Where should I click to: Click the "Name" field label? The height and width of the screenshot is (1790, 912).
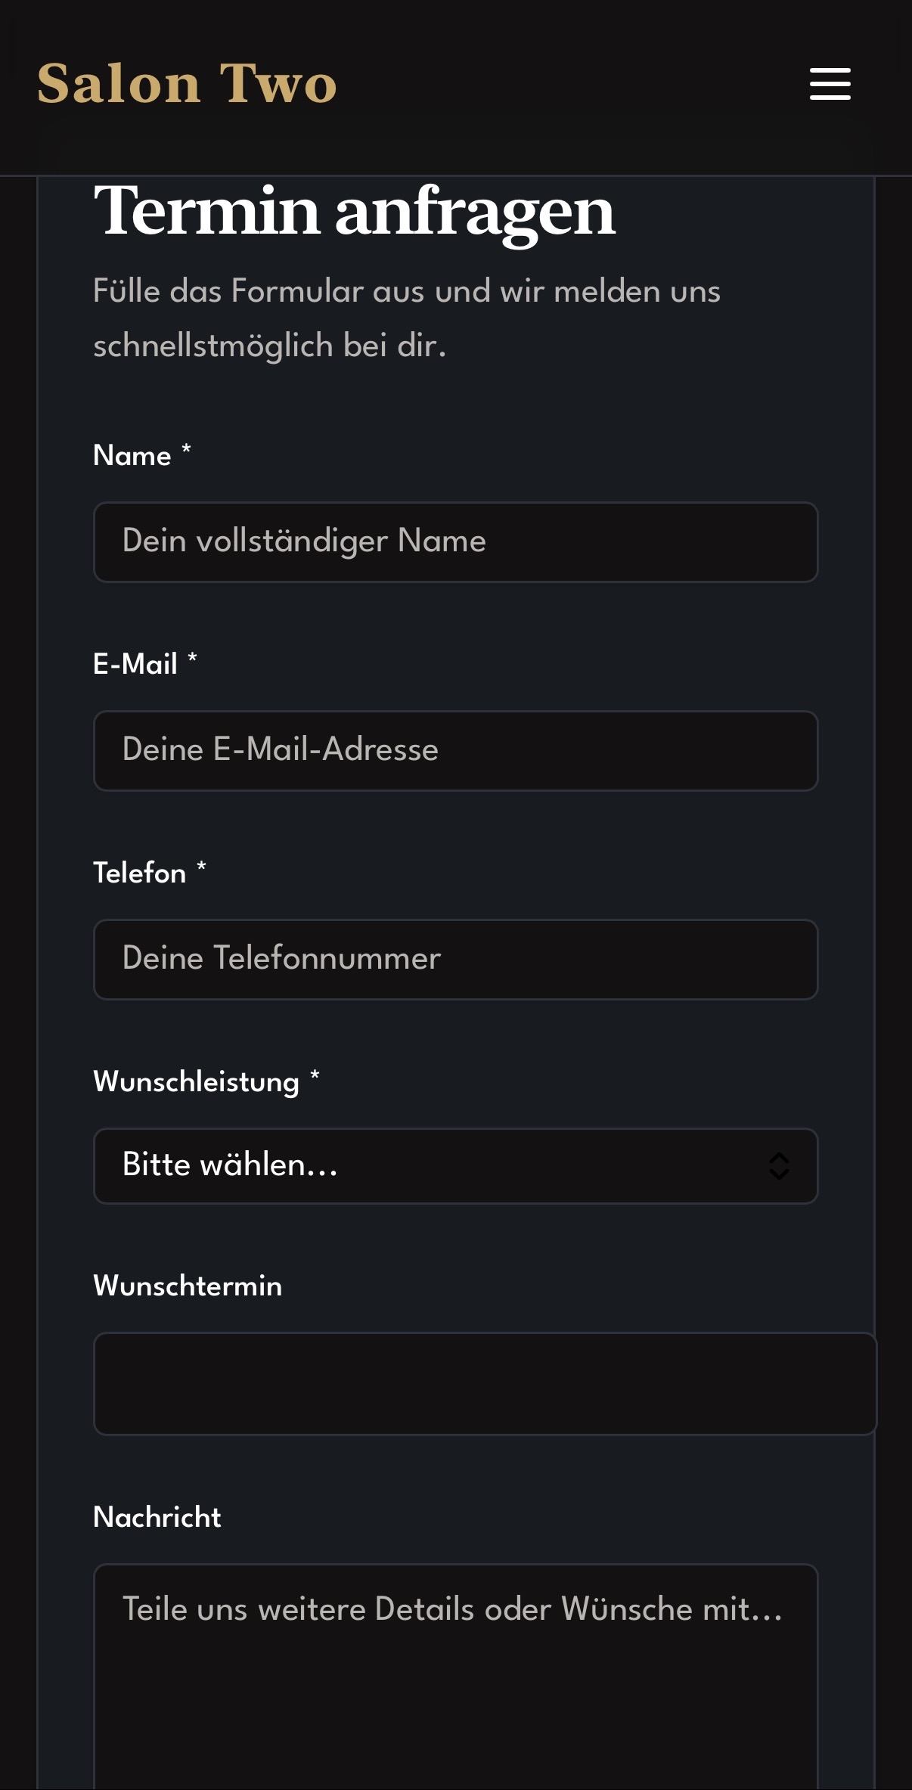[132, 456]
